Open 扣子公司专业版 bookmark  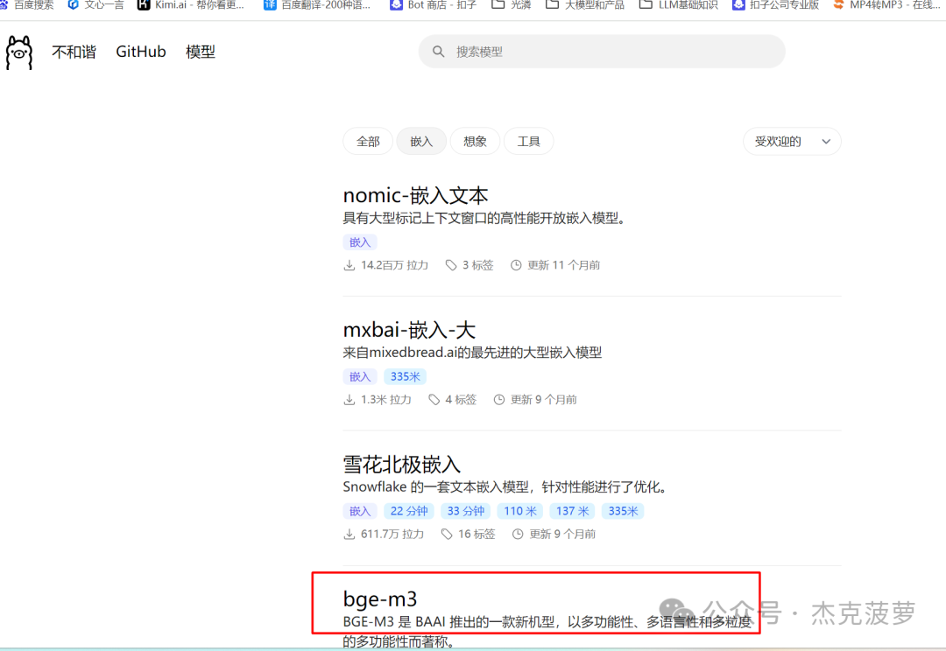[776, 5]
